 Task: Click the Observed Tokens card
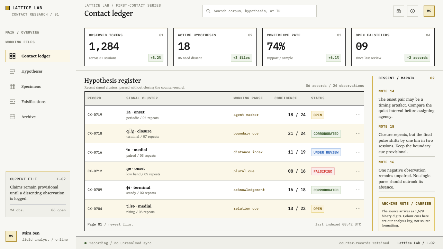coord(126,47)
